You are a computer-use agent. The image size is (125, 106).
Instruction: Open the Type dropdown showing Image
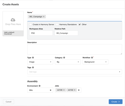tap(40, 62)
